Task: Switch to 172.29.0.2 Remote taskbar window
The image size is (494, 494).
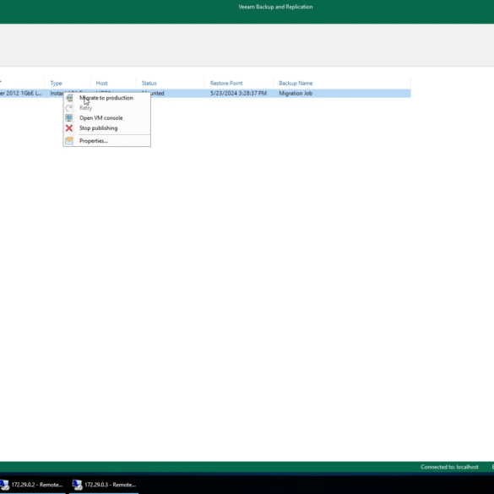Action: tap(33, 485)
